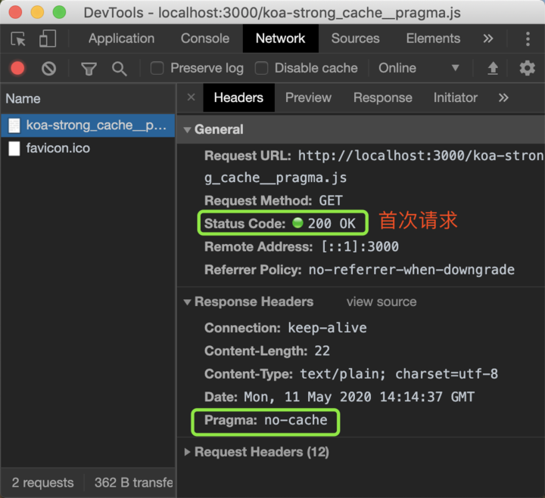Click view source link
The image size is (545, 498).
click(x=381, y=302)
